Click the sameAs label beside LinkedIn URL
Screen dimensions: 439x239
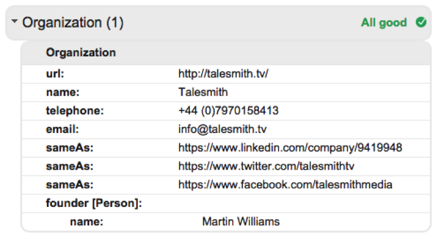coord(69,148)
